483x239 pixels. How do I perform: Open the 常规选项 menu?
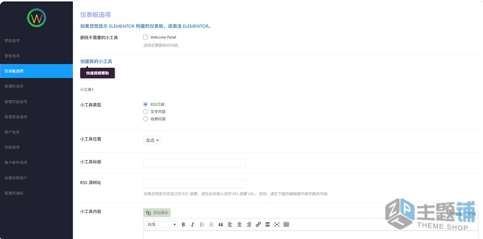click(x=36, y=41)
